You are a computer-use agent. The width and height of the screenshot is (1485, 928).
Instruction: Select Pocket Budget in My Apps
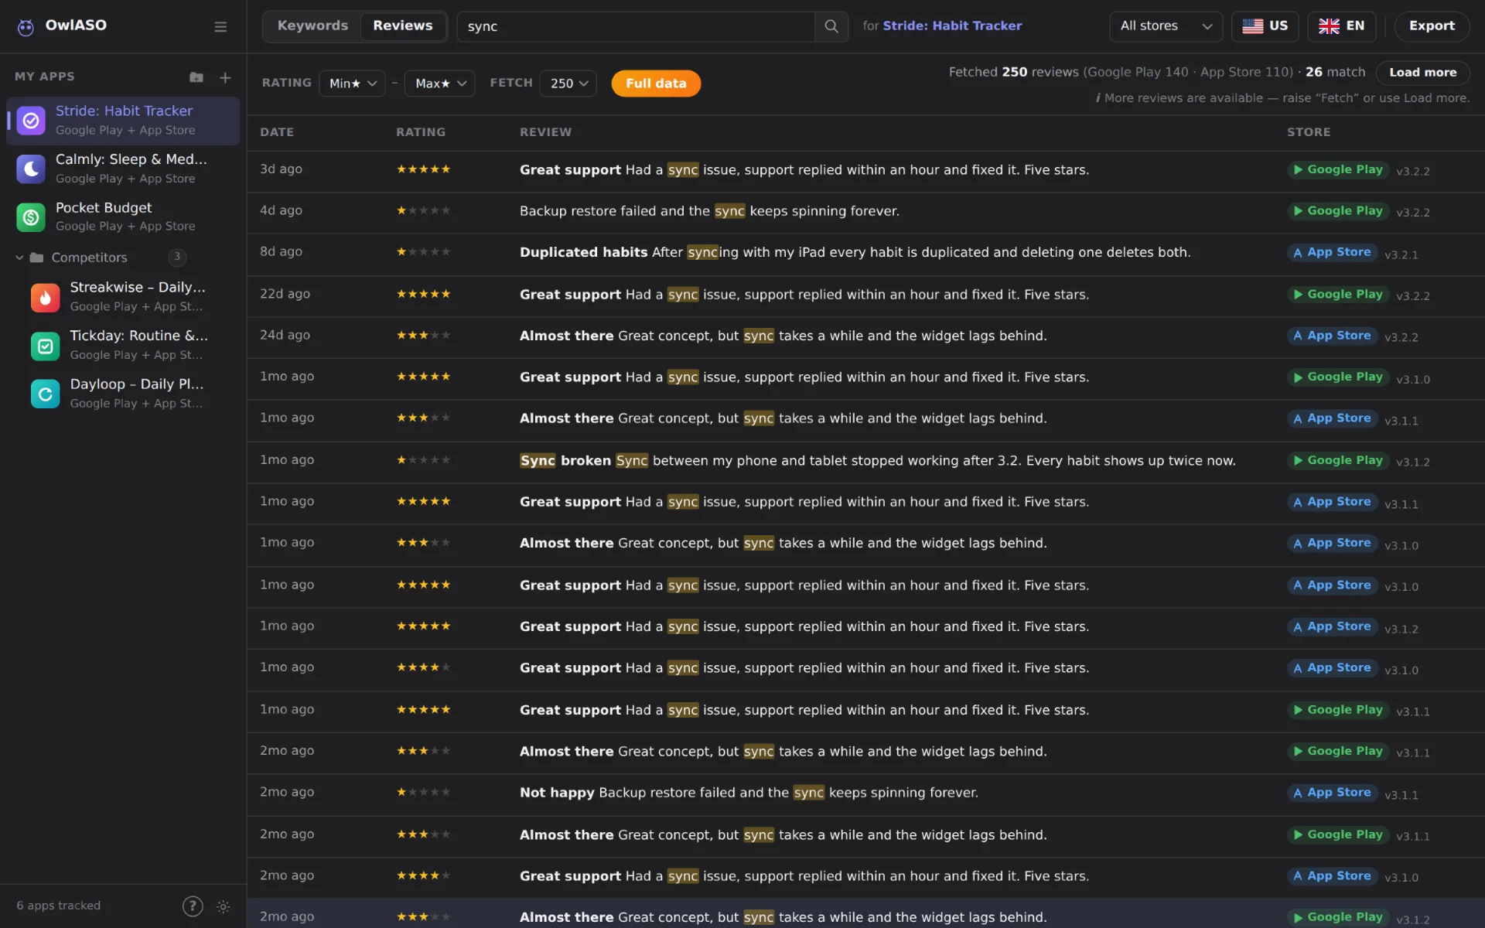pyautogui.click(x=123, y=217)
